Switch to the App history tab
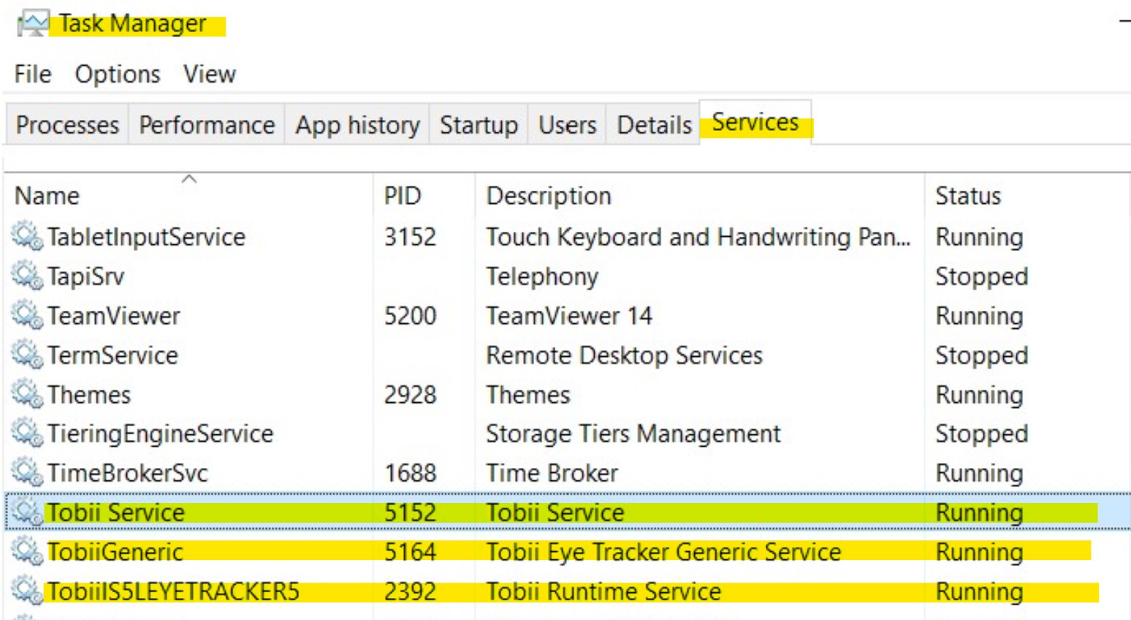 [x=357, y=125]
